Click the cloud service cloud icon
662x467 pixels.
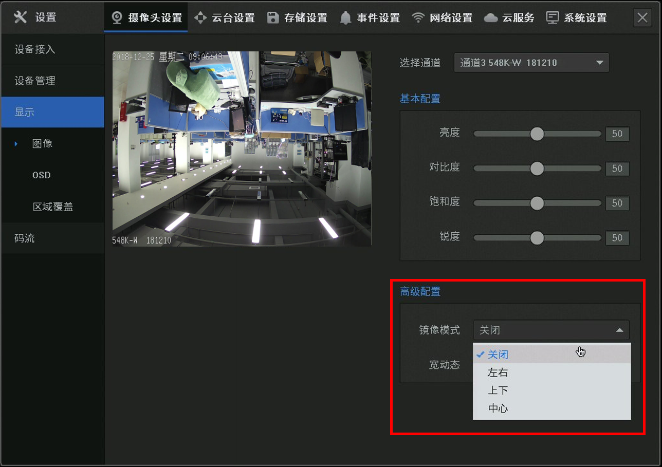coord(491,18)
